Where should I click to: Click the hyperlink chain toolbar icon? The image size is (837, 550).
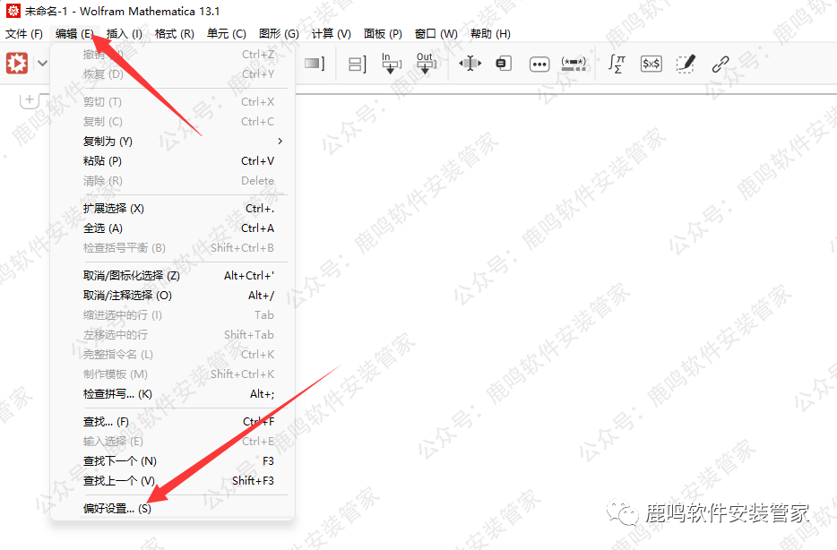(x=721, y=64)
